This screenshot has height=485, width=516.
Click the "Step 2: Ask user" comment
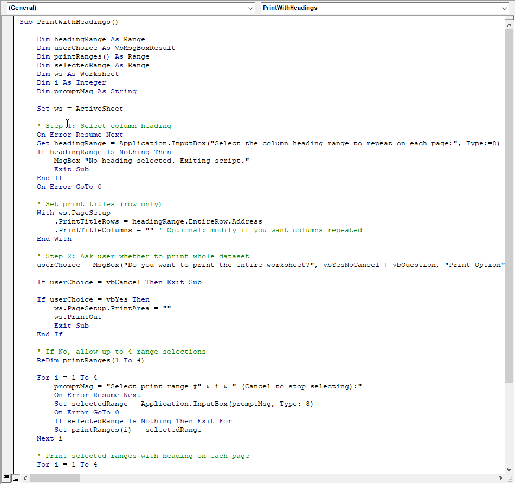tap(143, 256)
